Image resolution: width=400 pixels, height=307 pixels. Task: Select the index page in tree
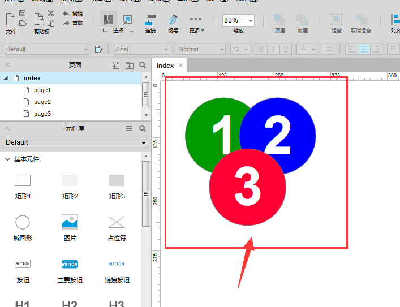coord(71,78)
